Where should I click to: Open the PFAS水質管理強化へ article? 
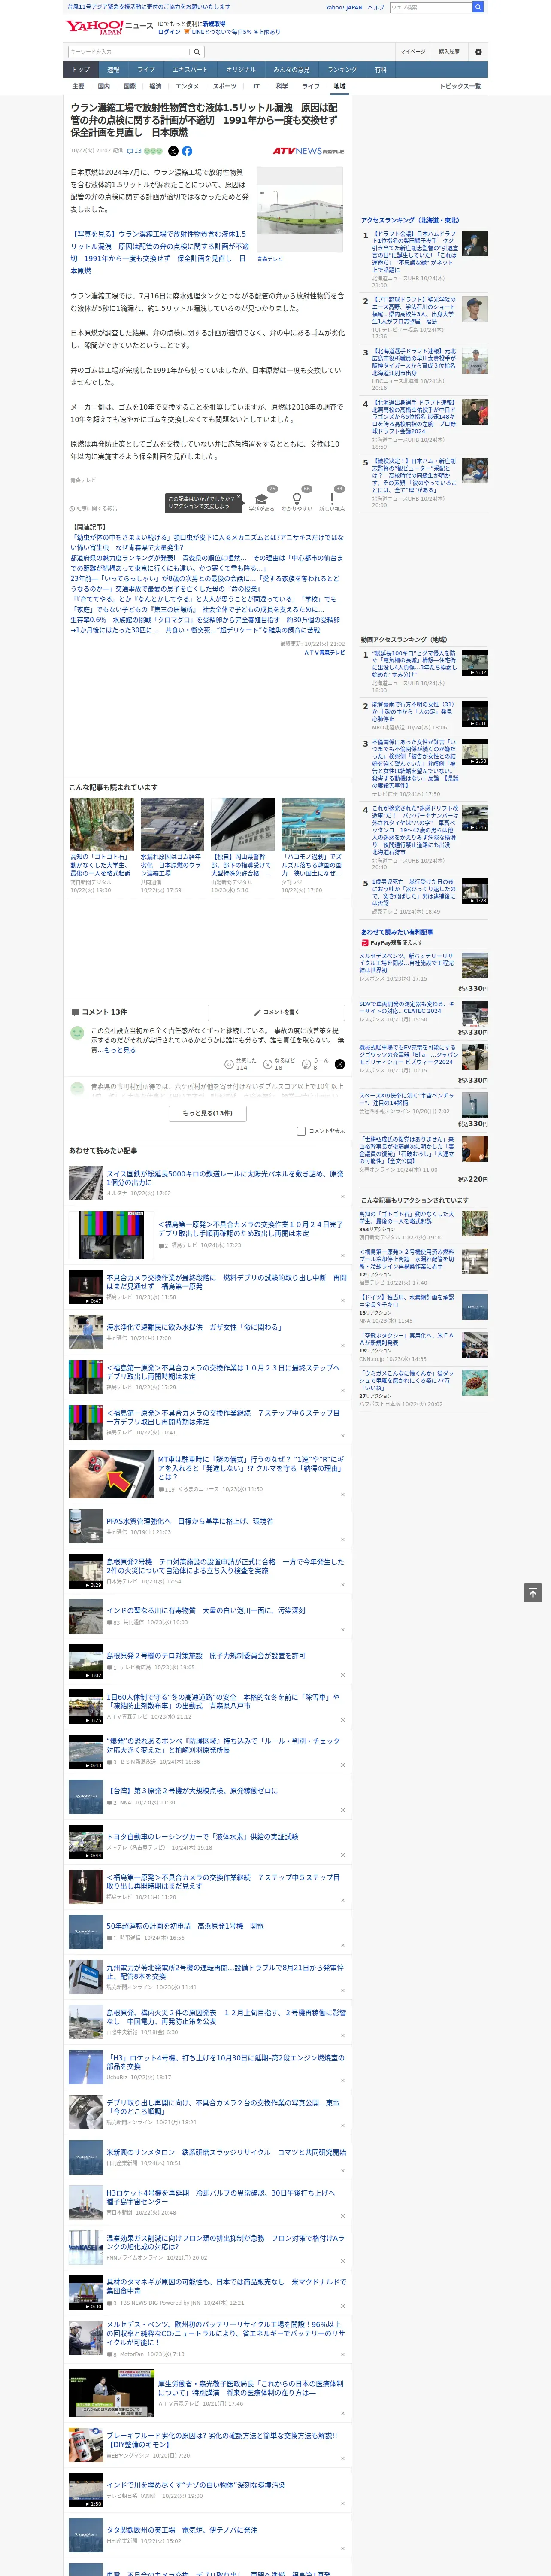click(190, 1521)
